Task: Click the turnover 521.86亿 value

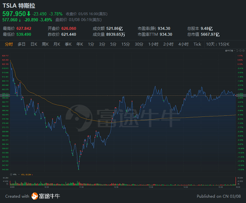Action: click(x=115, y=28)
